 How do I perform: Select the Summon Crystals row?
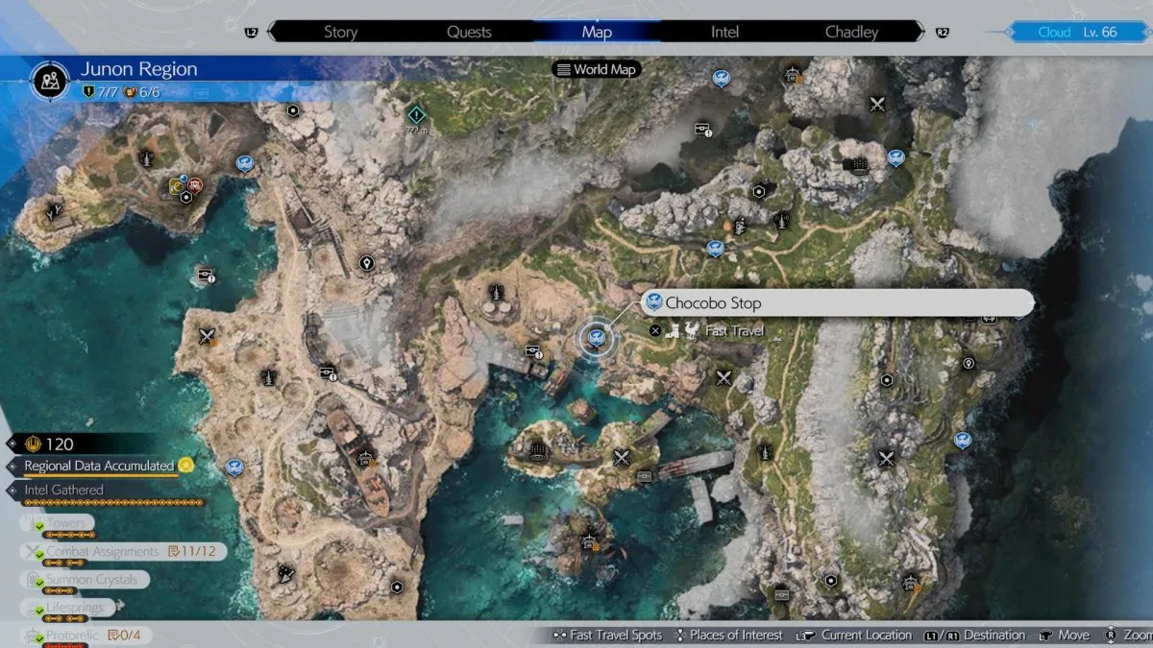pos(84,580)
